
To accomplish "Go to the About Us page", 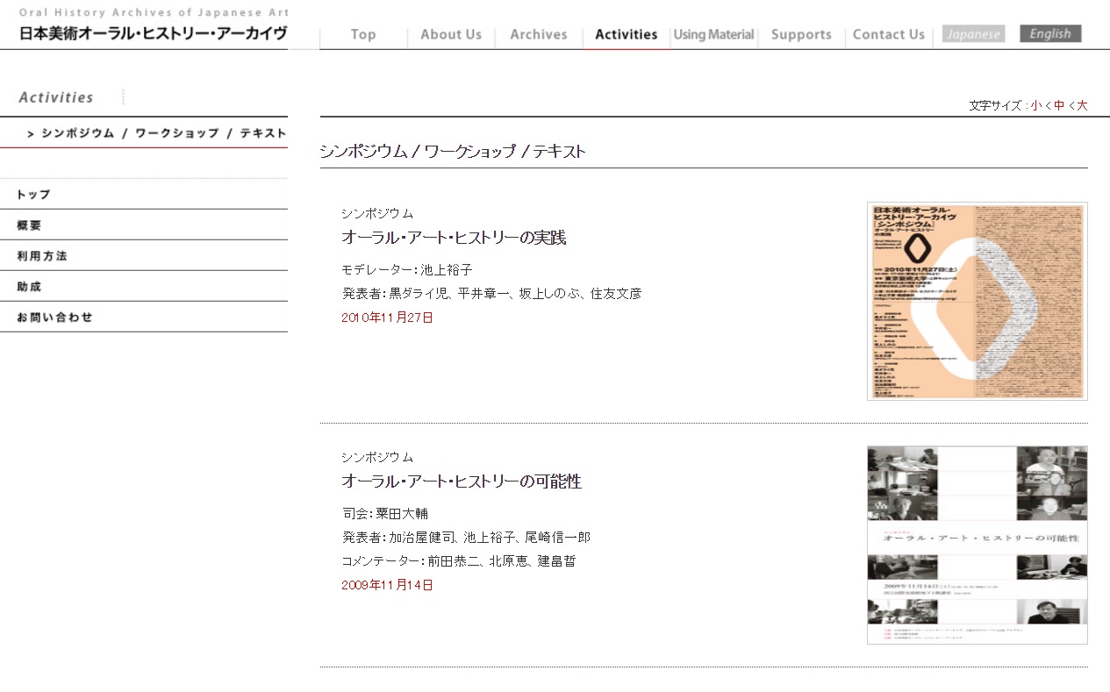I will tap(451, 34).
